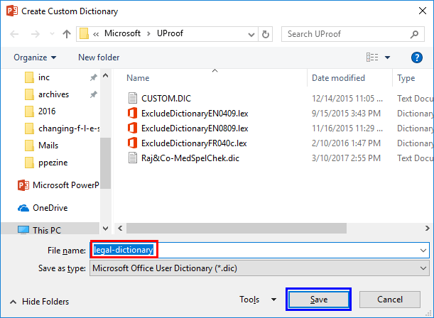Open the ppezine folder in sidebar
Screen dimensions: 434x318
tap(53, 163)
